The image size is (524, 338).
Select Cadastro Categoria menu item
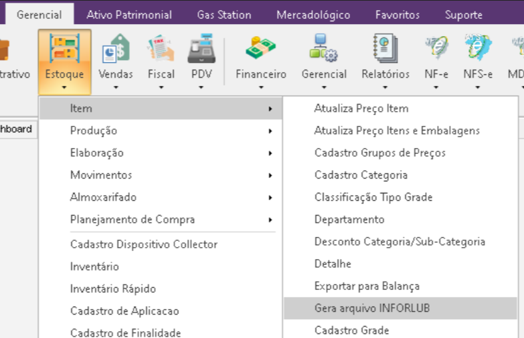click(x=361, y=175)
